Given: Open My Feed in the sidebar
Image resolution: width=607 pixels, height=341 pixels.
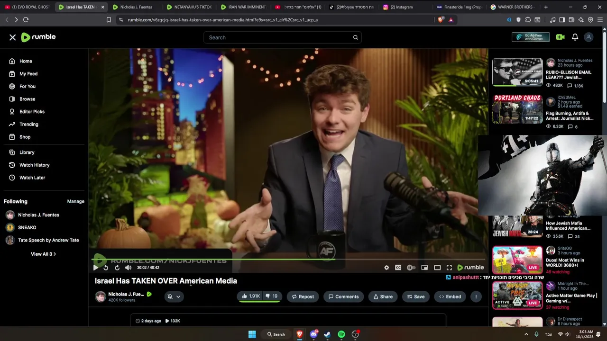Looking at the screenshot, I should 28,74.
